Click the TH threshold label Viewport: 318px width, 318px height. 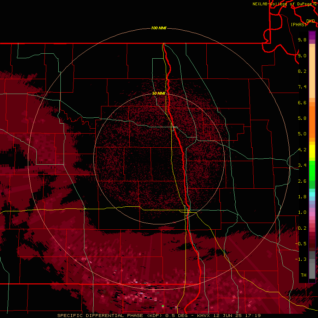click(x=304, y=275)
